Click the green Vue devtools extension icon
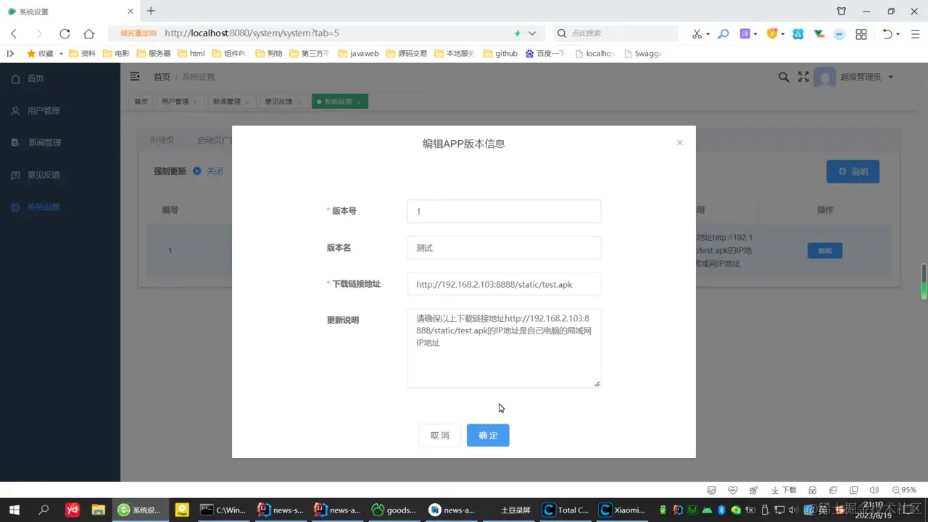 819,33
